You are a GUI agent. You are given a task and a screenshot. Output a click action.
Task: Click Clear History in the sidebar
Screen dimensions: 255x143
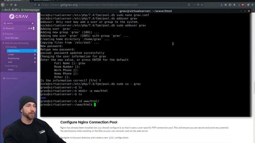[x=10, y=79]
